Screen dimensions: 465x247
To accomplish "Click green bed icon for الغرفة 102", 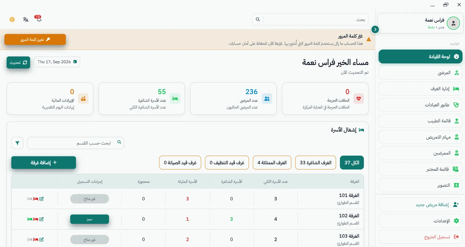I will (30, 219).
